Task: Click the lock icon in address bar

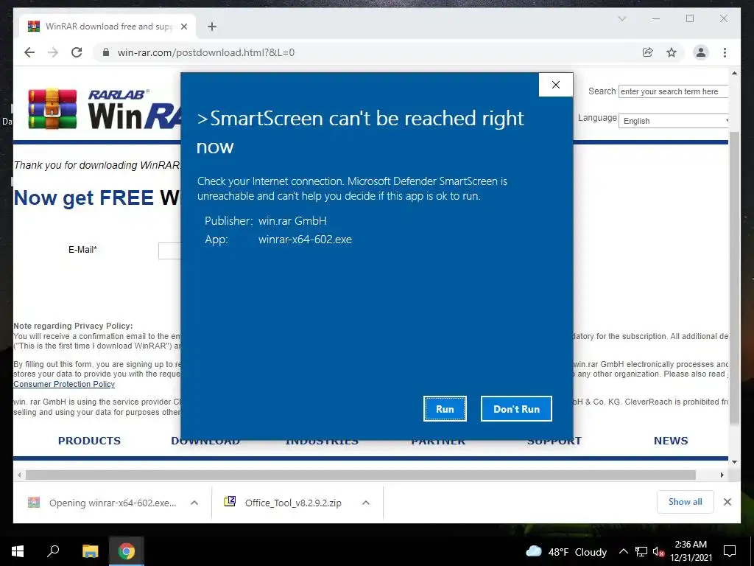Action: pos(106,52)
